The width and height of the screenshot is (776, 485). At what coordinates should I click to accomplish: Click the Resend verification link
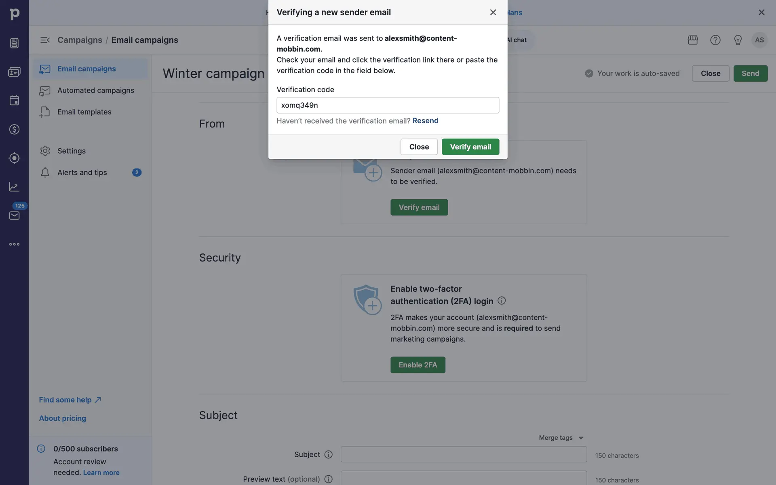[425, 121]
